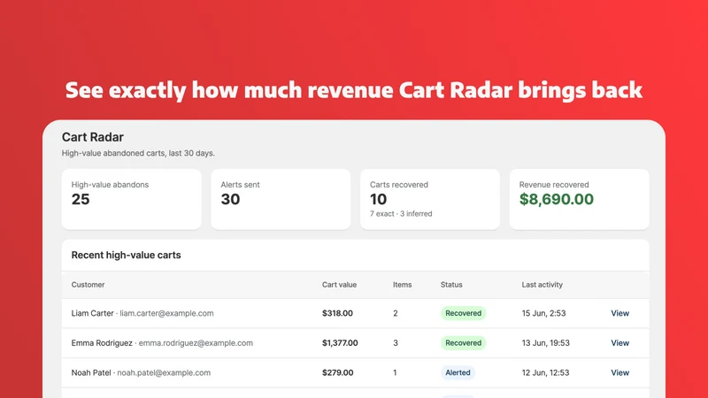Click liam.carter@example.com email text
This screenshot has width=708, height=398.
point(166,313)
